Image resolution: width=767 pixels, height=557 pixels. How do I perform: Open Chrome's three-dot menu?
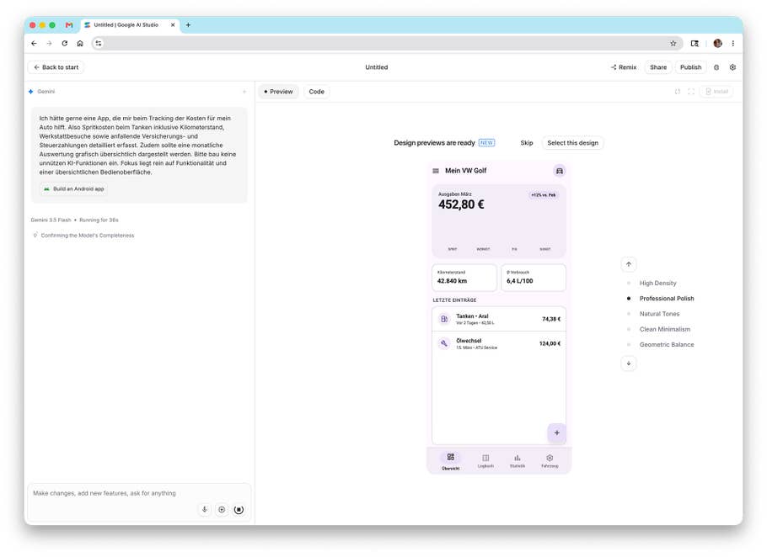pyautogui.click(x=732, y=44)
